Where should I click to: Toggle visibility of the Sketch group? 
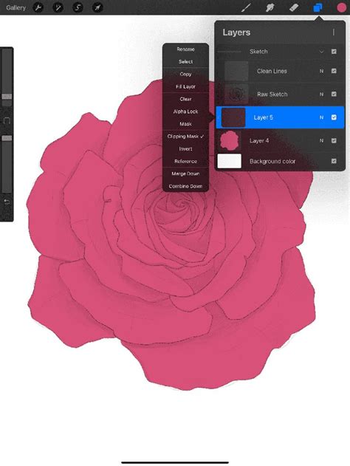coord(334,52)
